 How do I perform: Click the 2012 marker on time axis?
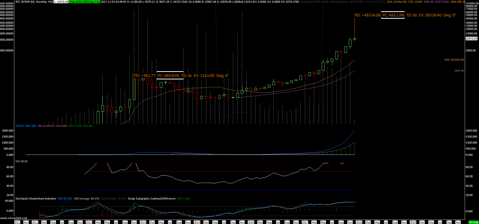pos(35,222)
